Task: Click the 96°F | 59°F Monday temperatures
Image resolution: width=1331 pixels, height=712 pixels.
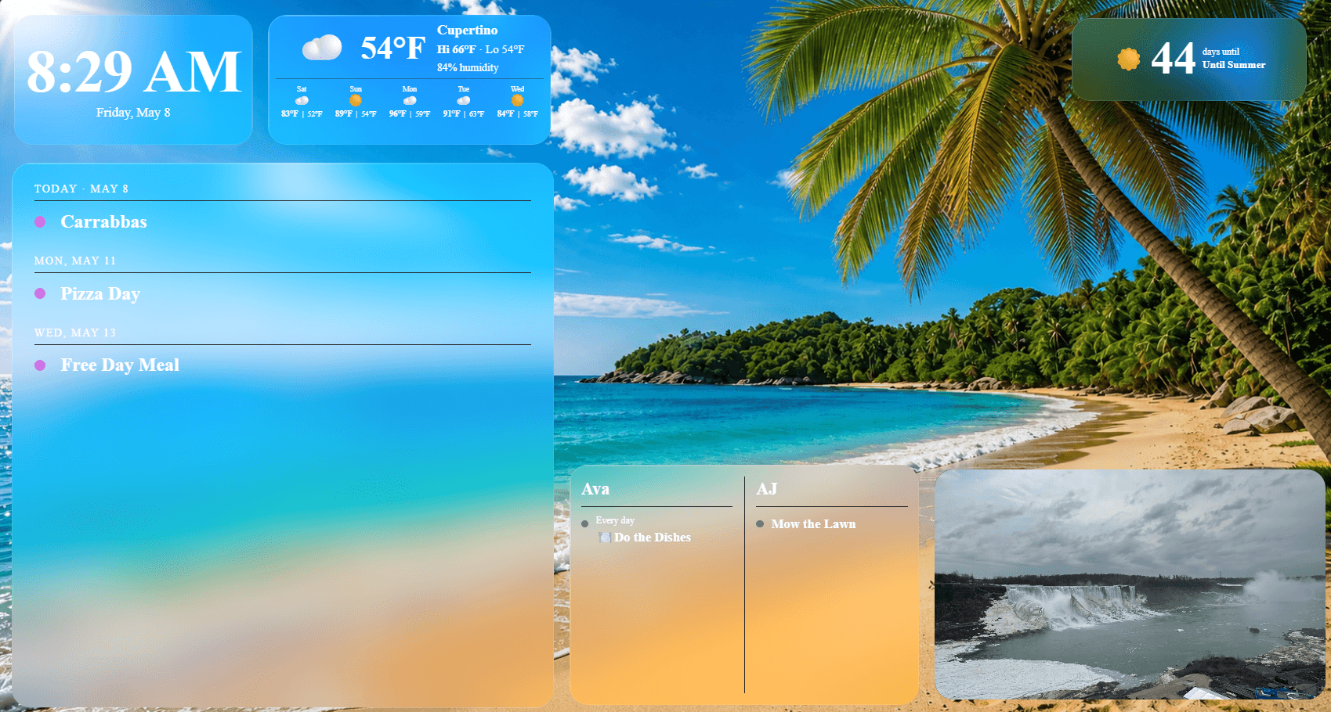Action: point(410,114)
